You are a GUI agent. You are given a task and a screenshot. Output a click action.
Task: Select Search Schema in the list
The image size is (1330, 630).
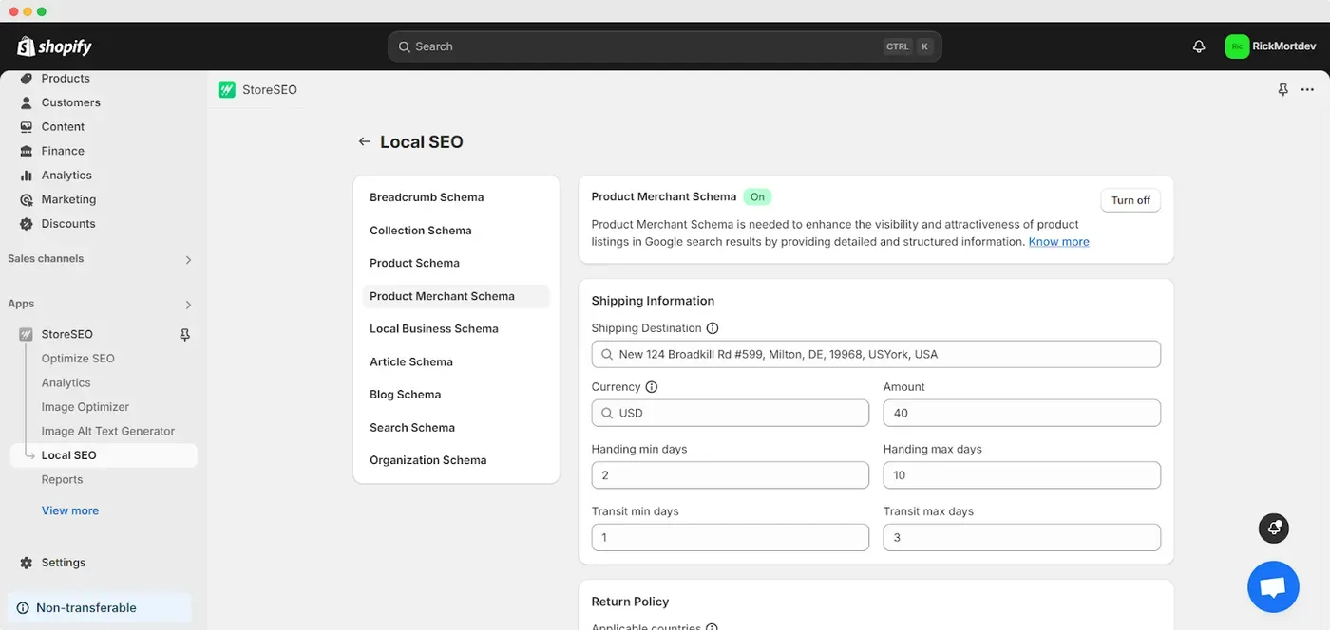456,427
